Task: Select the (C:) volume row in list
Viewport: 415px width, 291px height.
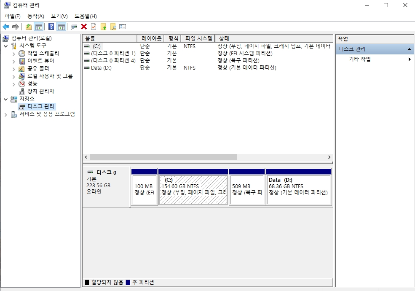Action: 207,46
